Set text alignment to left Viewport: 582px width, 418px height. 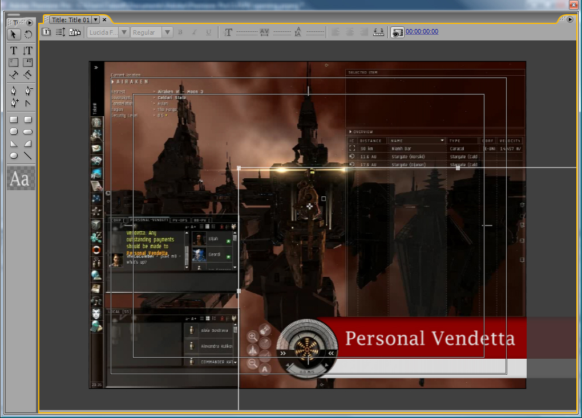[x=336, y=32]
